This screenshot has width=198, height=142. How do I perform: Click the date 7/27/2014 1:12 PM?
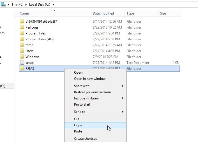(x=106, y=63)
